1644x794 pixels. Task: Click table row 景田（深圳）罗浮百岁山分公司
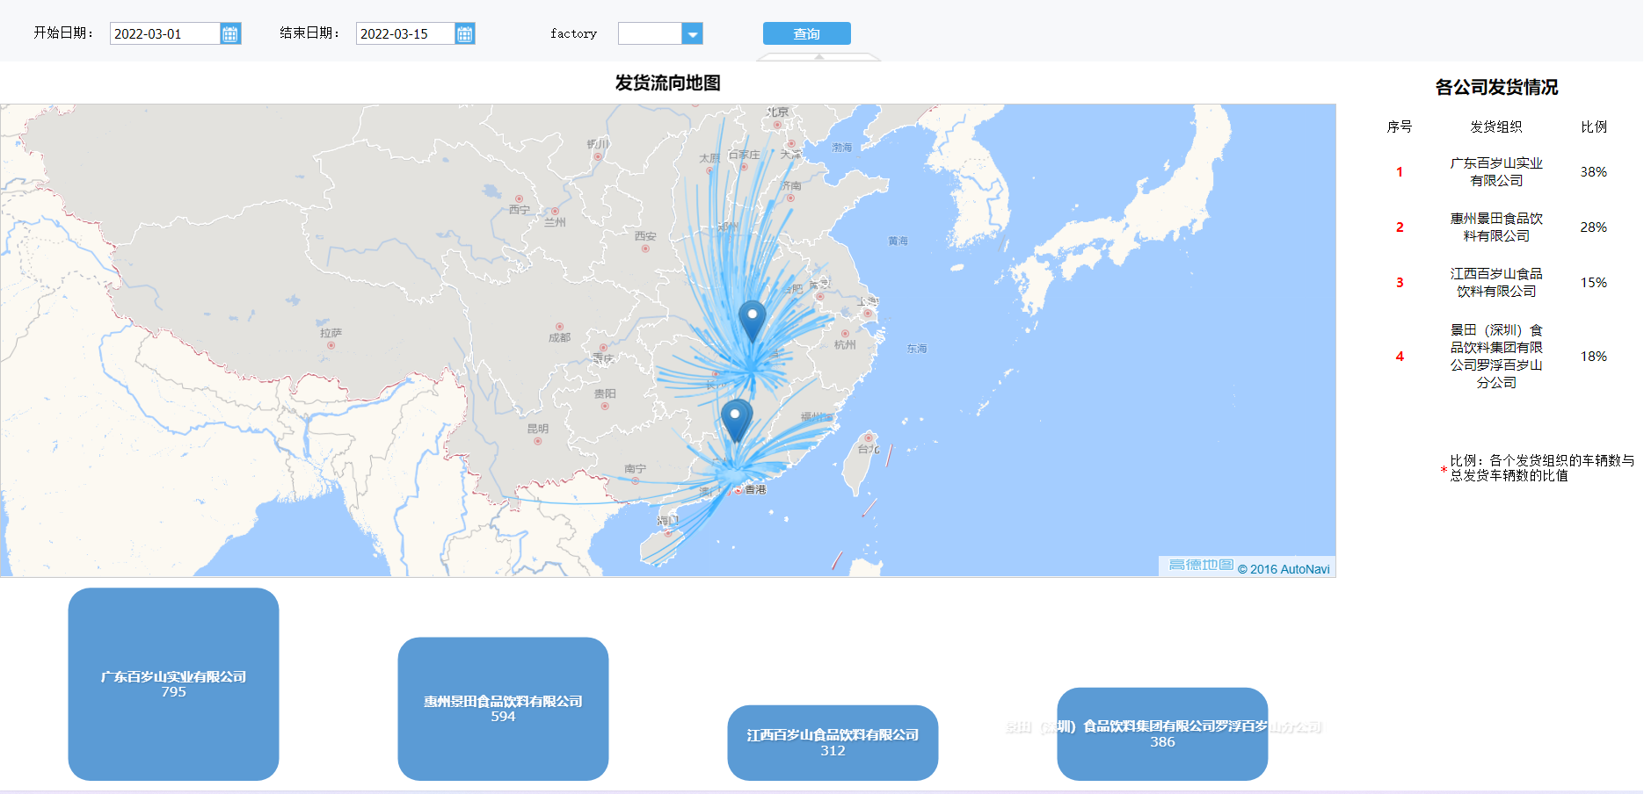1496,357
